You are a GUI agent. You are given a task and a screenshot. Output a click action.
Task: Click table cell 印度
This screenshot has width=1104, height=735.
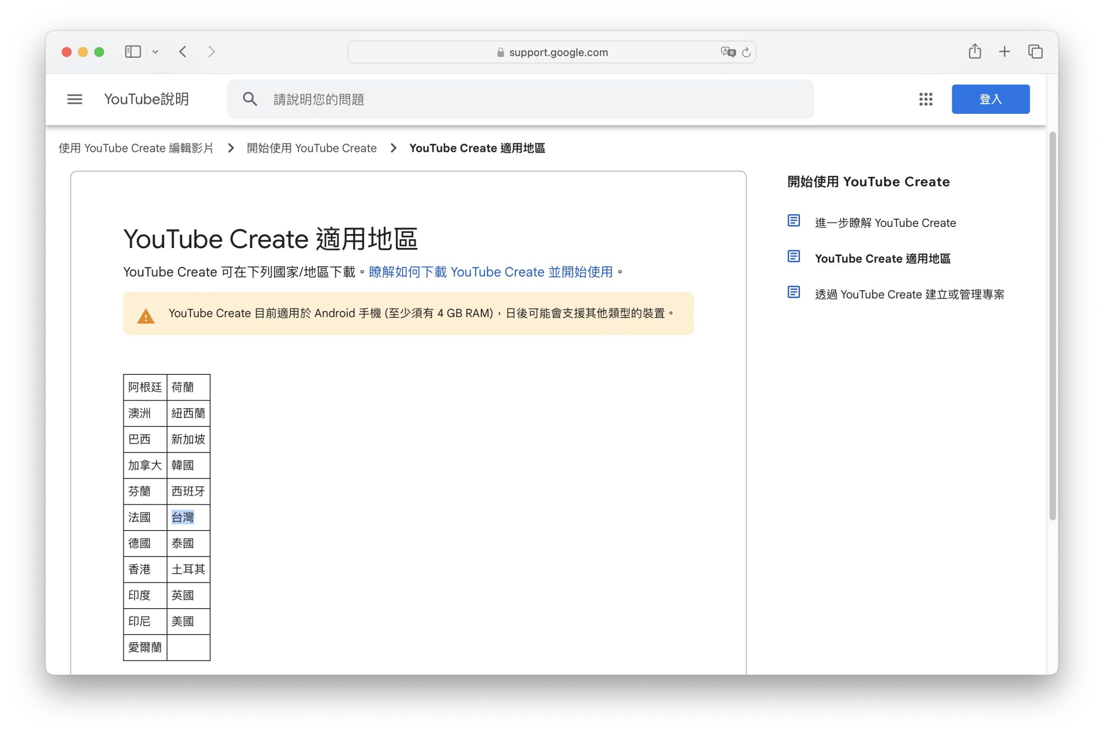pos(145,595)
